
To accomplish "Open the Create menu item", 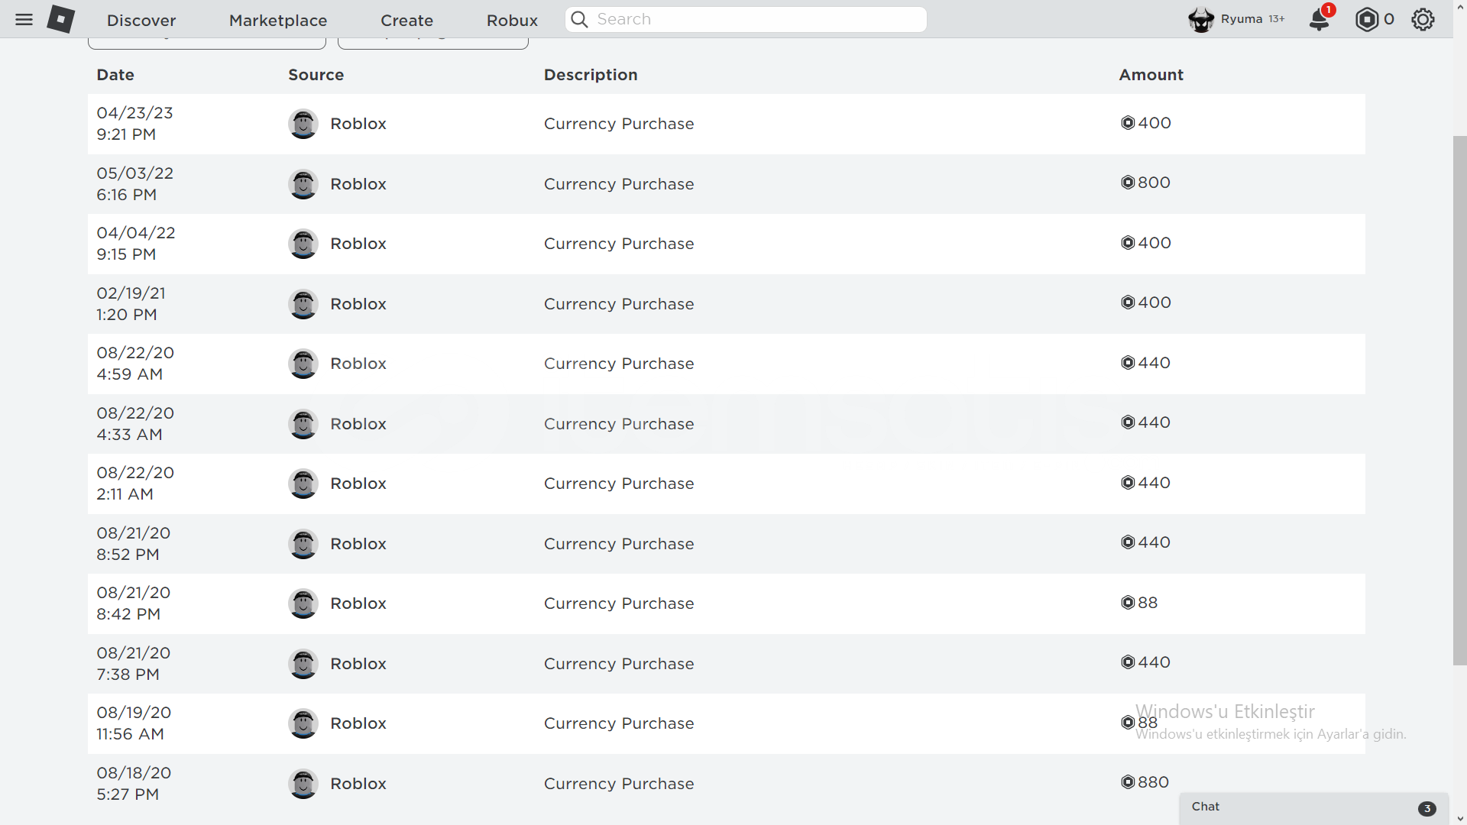I will pos(407,21).
